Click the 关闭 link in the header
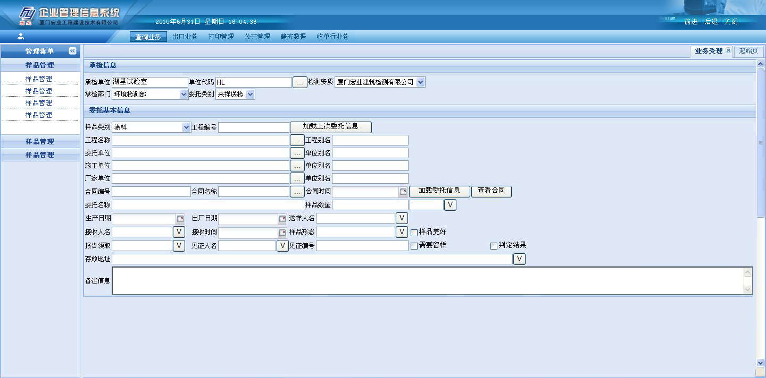Image resolution: width=766 pixels, height=378 pixels. [731, 22]
